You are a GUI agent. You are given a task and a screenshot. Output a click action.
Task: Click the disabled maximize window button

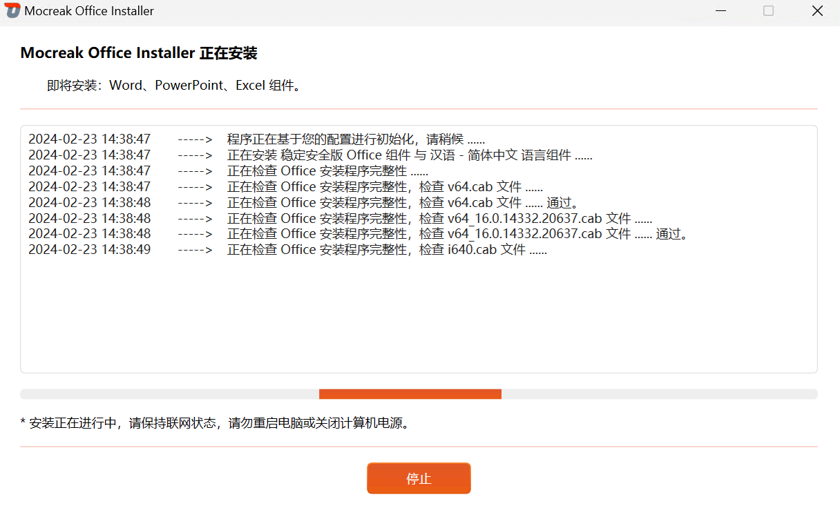tap(768, 11)
